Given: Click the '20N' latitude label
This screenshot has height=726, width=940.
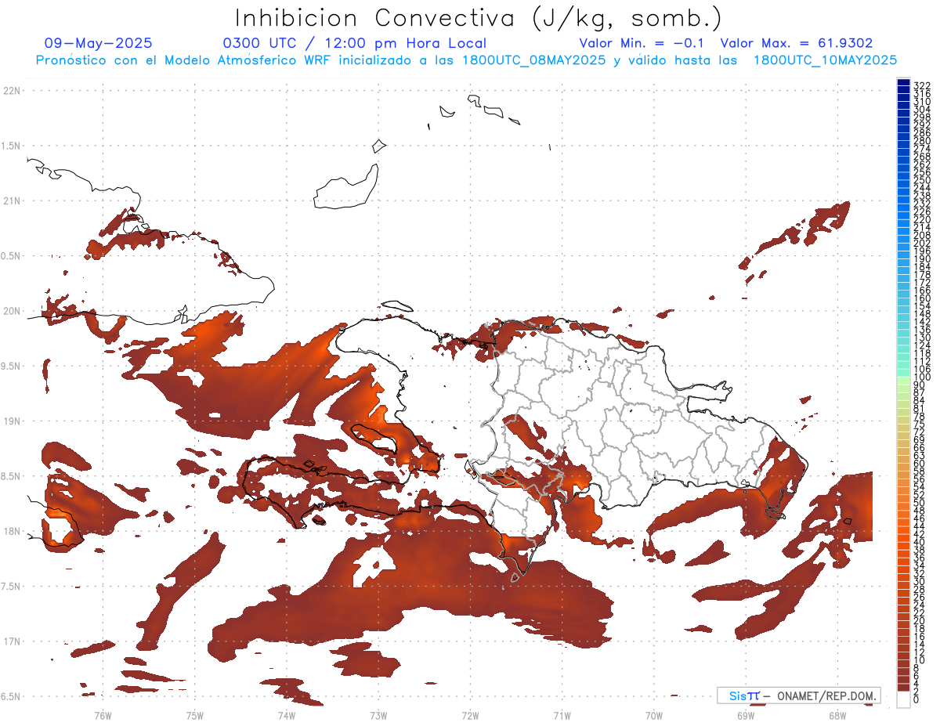Looking at the screenshot, I should (x=13, y=312).
